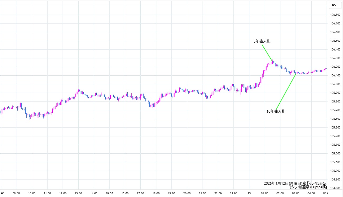Screen dimensions: 343x197
Task: Click the 105.500 price axis label
Action: [335, 127]
